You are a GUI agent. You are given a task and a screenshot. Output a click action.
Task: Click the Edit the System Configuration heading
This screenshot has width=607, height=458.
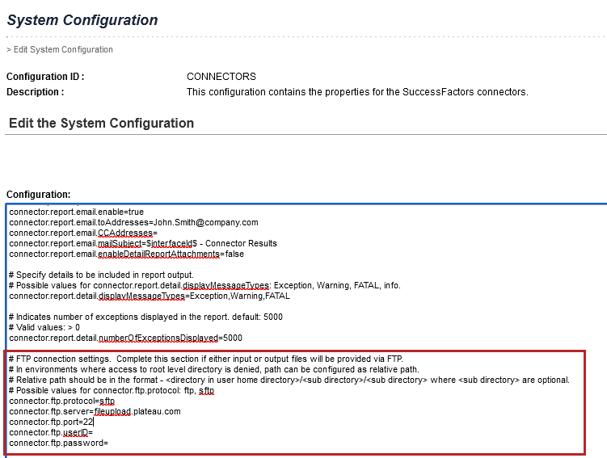pyautogui.click(x=101, y=124)
